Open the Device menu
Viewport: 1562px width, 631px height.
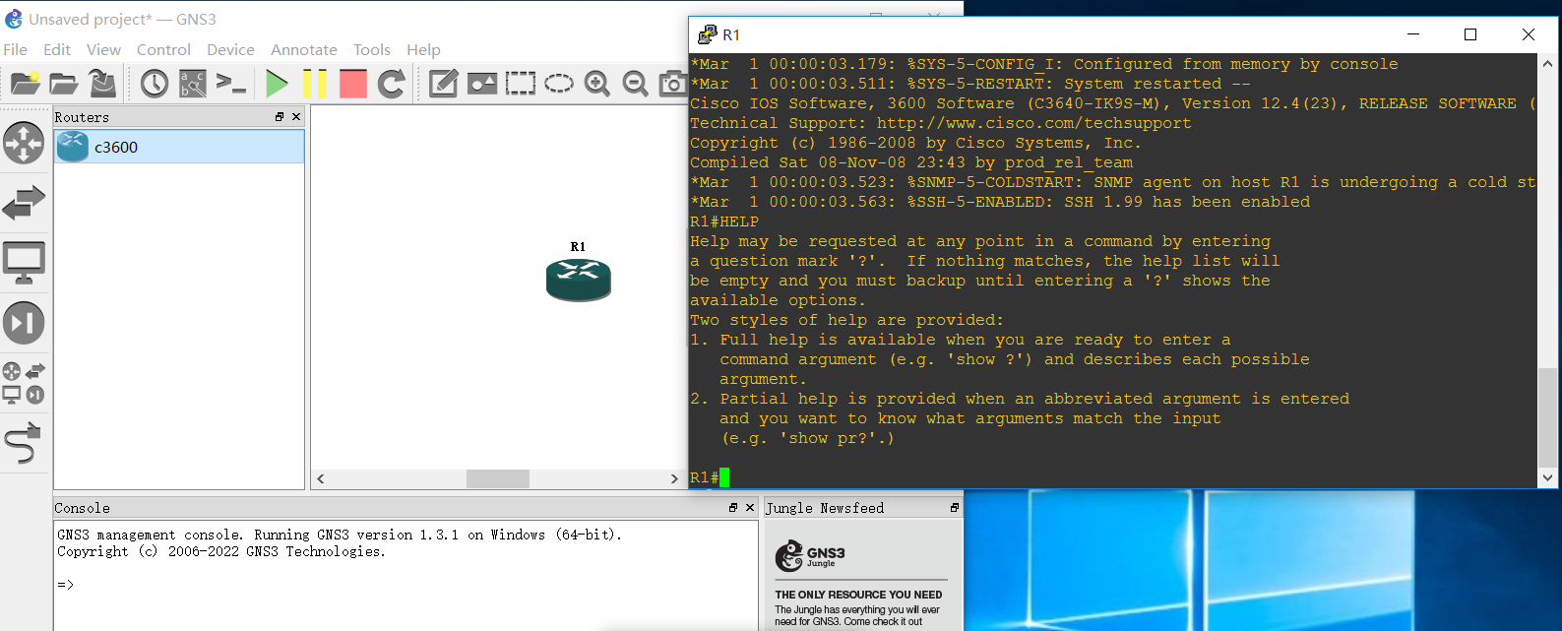(230, 49)
